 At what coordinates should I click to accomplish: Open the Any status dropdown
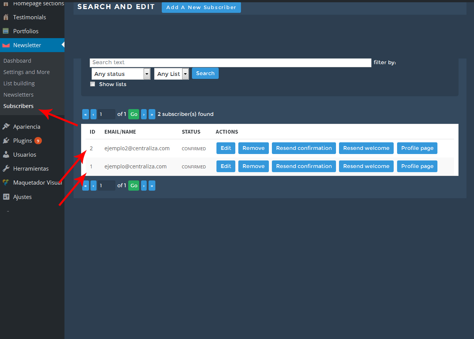pyautogui.click(x=121, y=74)
